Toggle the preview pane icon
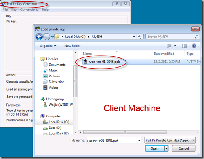 click(184, 46)
